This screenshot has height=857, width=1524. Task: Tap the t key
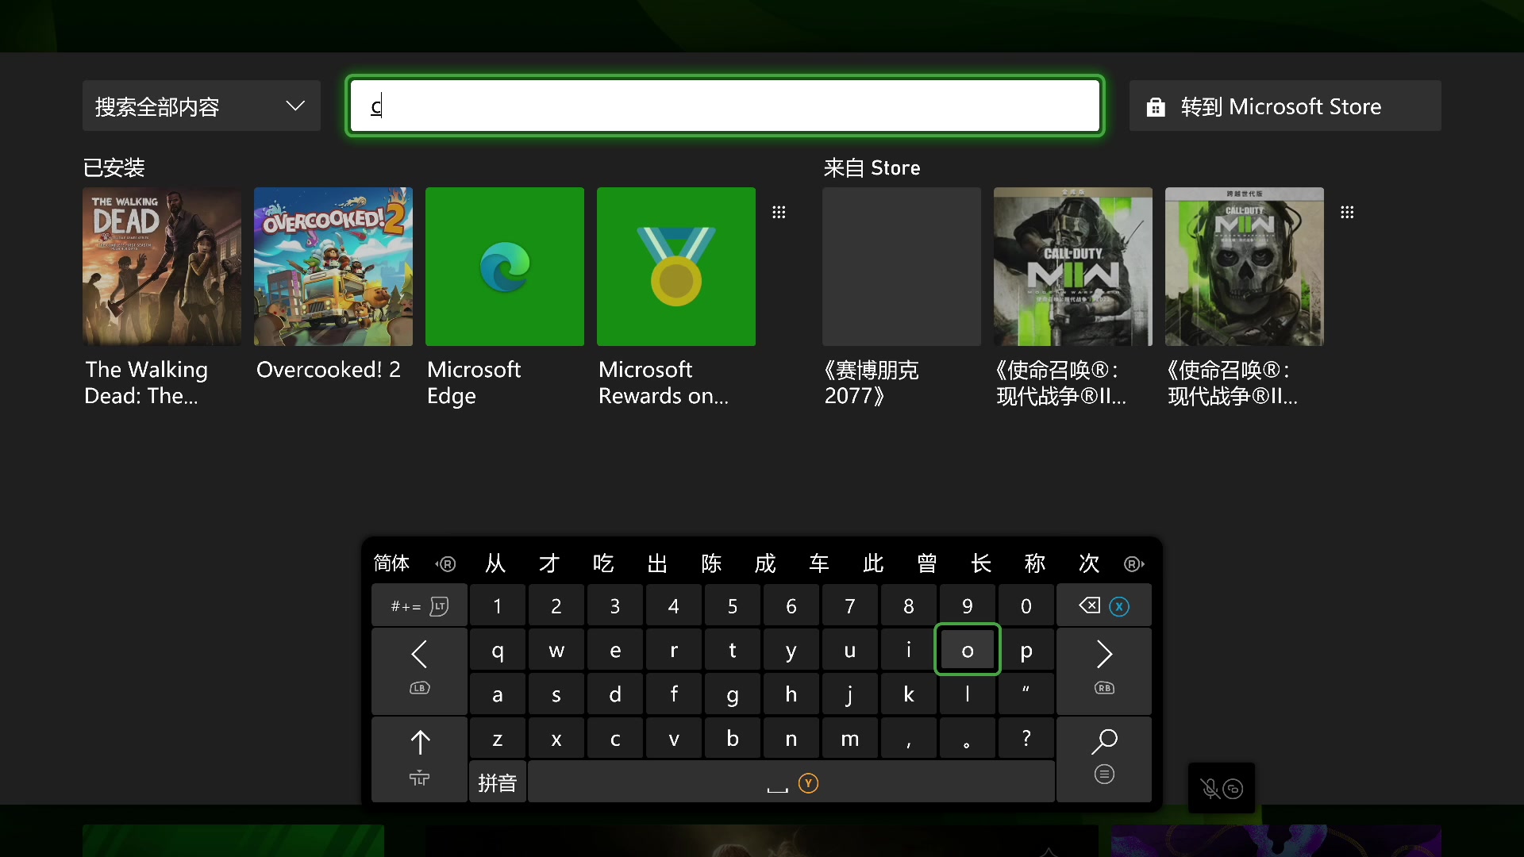pyautogui.click(x=733, y=651)
